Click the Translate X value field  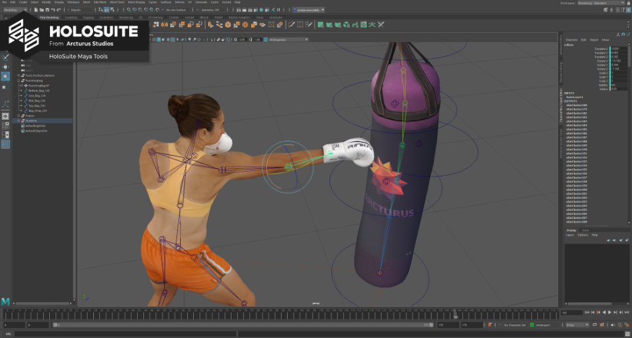618,49
